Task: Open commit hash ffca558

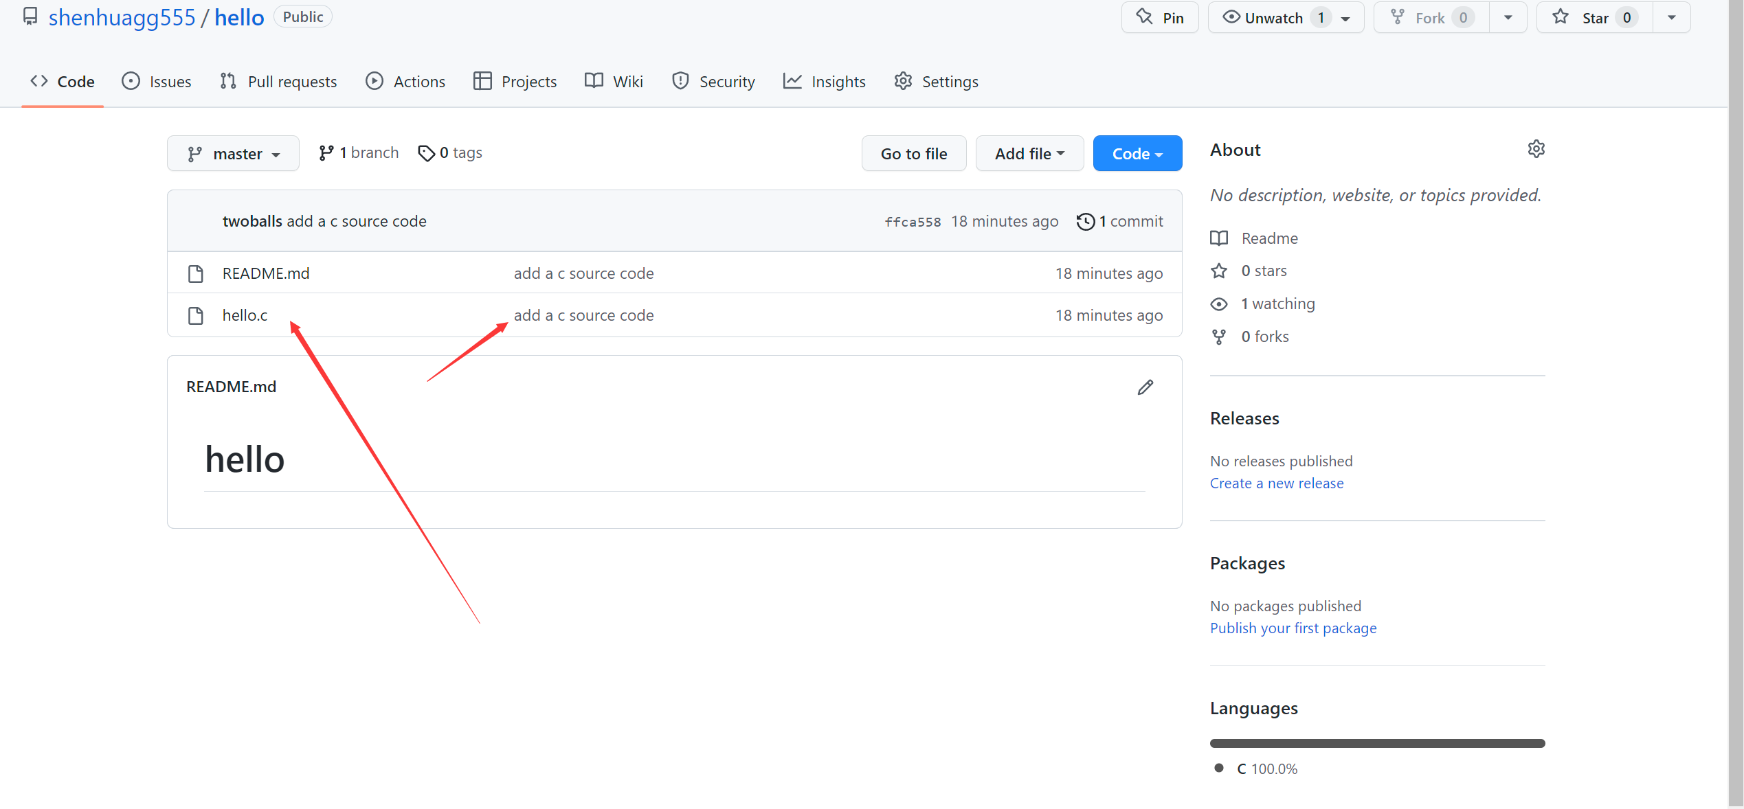Action: point(913,222)
